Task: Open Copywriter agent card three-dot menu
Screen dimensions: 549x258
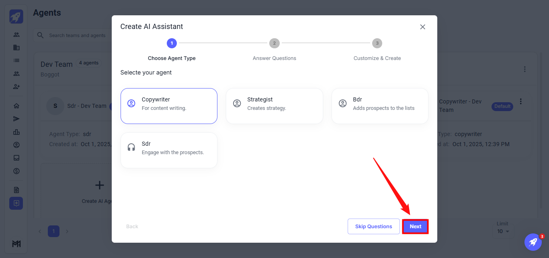Action: point(521,101)
